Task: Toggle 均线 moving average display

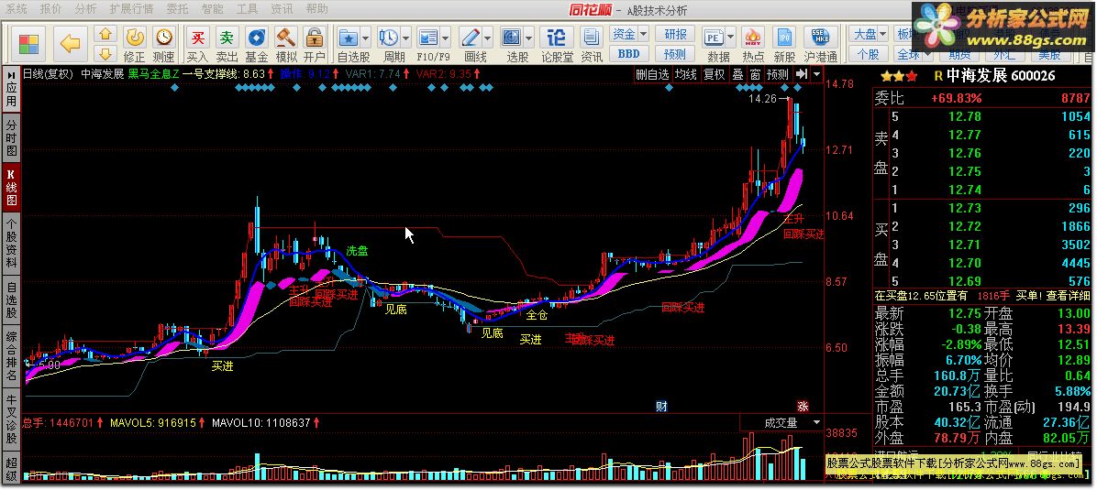Action: 686,74
